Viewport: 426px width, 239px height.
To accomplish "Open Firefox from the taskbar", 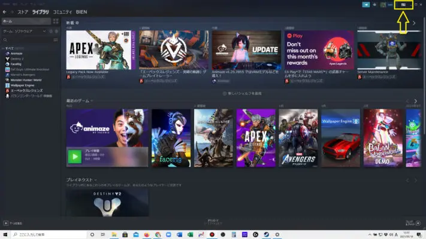I will pos(147,235).
